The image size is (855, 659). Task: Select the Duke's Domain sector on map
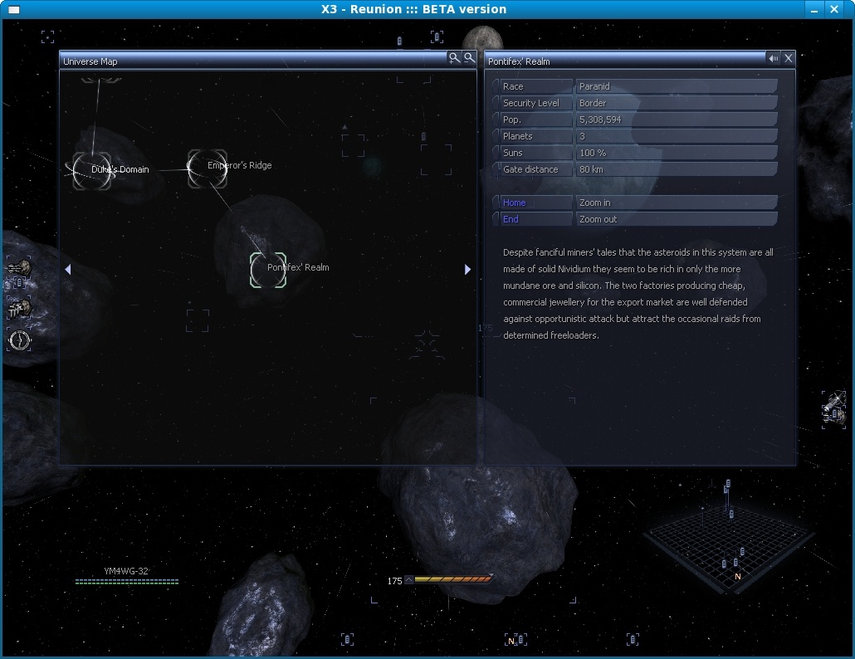pyautogui.click(x=91, y=171)
